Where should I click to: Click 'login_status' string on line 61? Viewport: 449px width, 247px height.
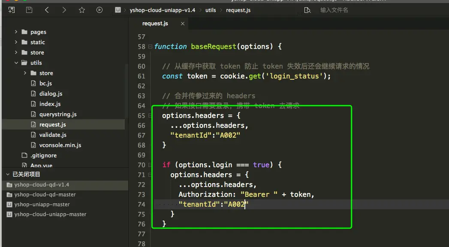294,76
